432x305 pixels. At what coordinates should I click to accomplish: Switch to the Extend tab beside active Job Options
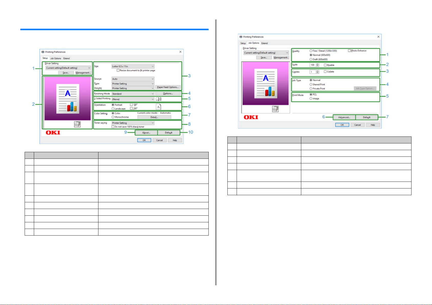(x=265, y=43)
